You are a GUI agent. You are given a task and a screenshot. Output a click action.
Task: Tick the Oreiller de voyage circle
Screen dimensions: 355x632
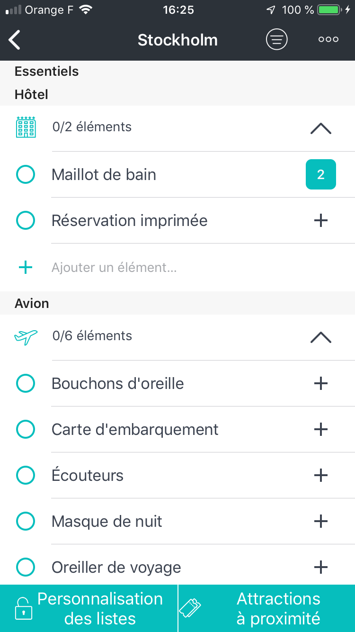(26, 567)
